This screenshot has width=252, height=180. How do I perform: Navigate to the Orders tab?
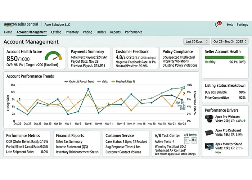[x=101, y=32]
